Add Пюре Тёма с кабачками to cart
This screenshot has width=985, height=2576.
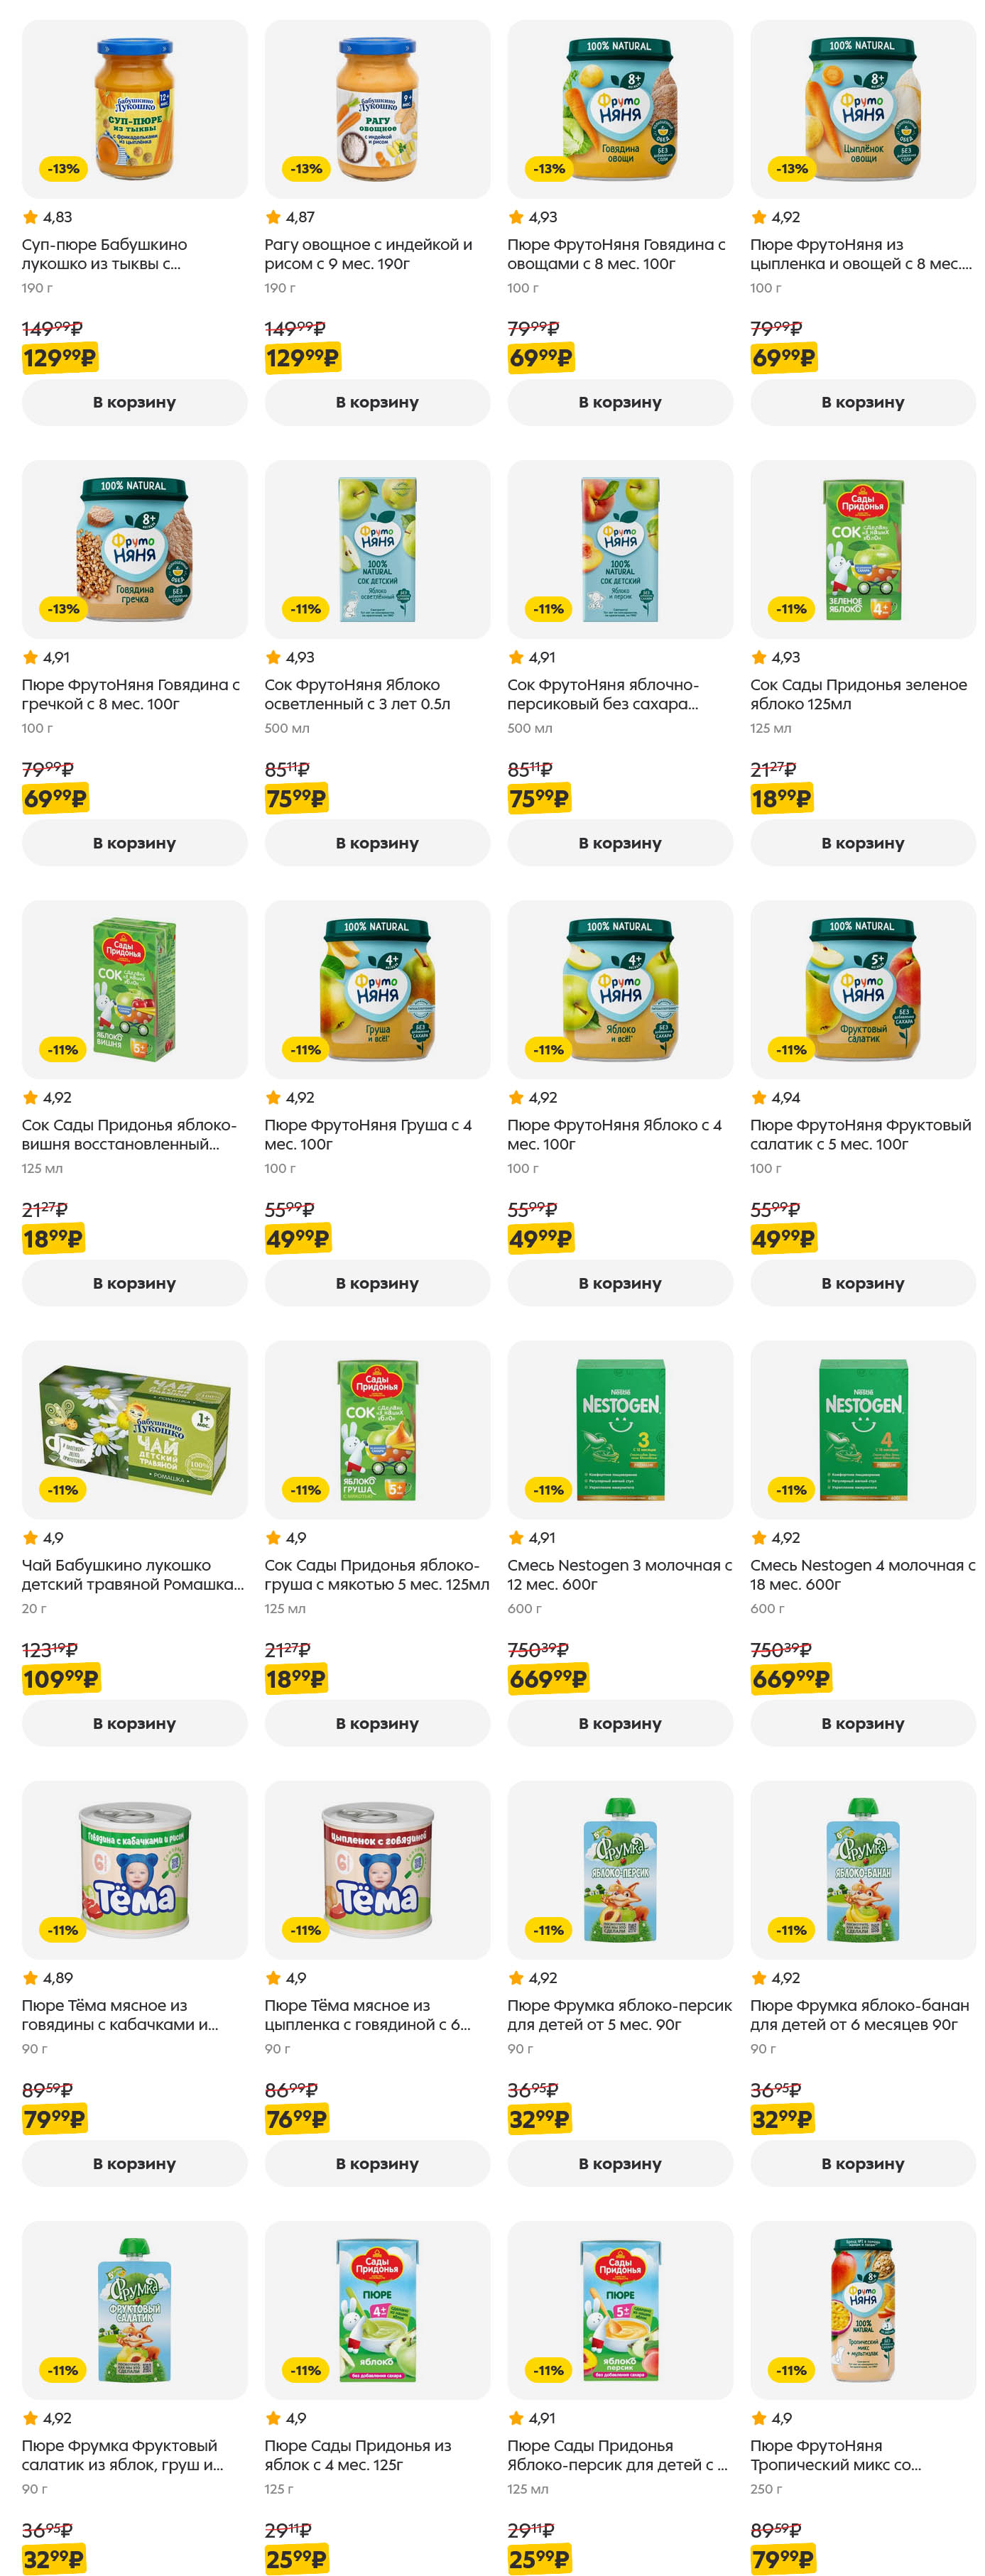coord(134,2163)
